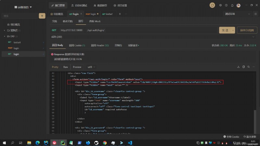Viewport: 260px width, 146px height.
Task: Switch to project settings tab
Action: click(x=120, y=6)
